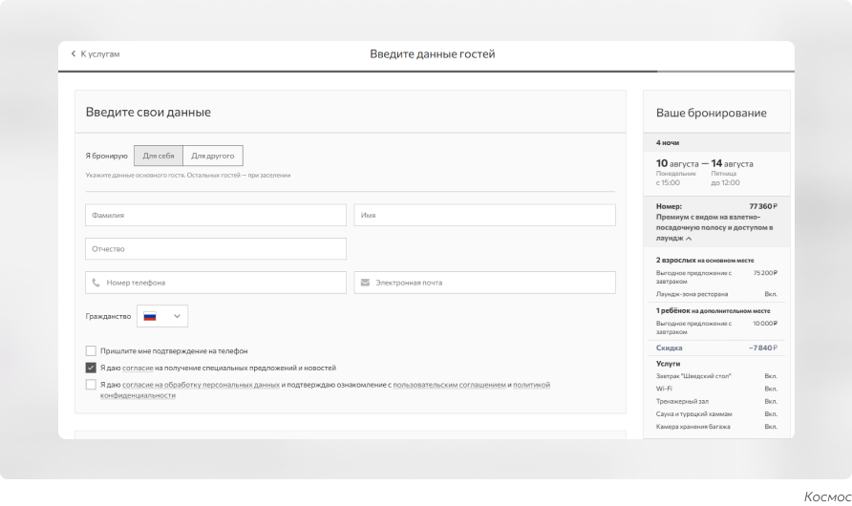This screenshot has height=506, width=852.
Task: Click 2 взрослых на основном месте
Action: tap(705, 260)
